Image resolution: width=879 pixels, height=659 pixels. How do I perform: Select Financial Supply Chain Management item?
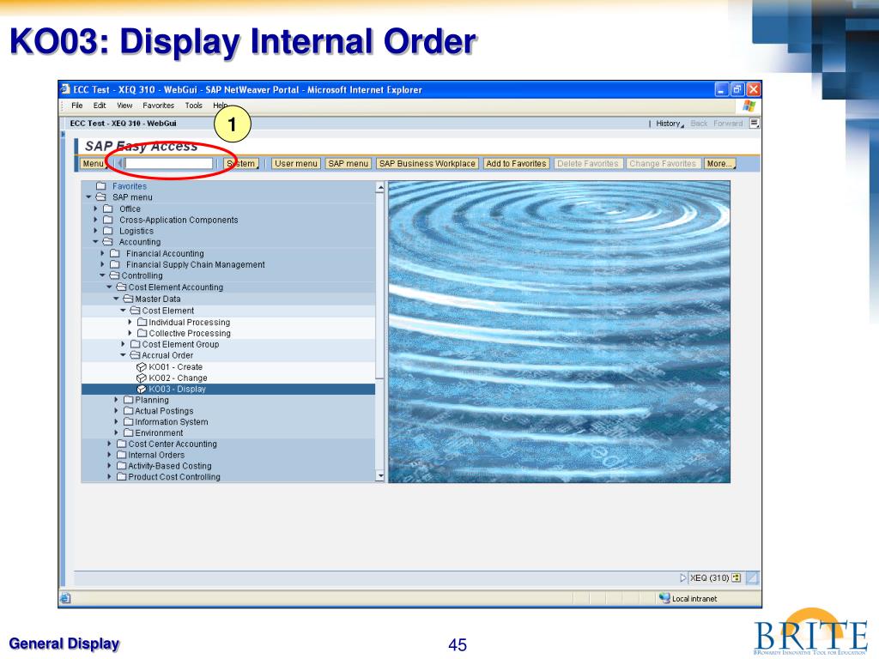(195, 264)
